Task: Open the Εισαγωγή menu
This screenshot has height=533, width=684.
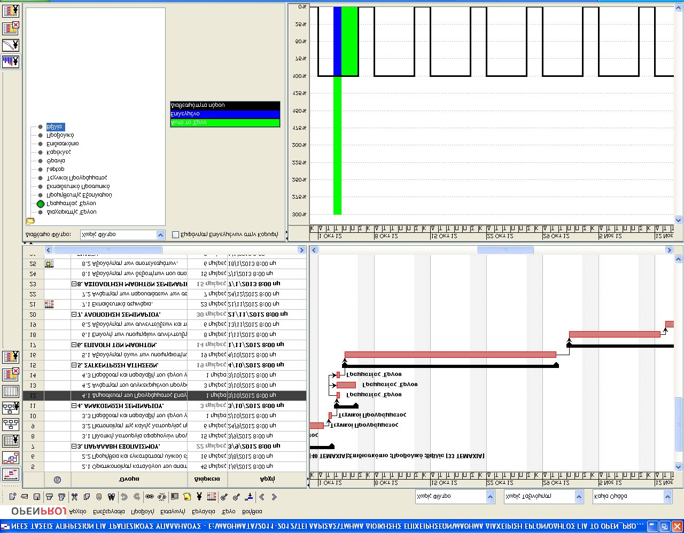Action: [173, 511]
